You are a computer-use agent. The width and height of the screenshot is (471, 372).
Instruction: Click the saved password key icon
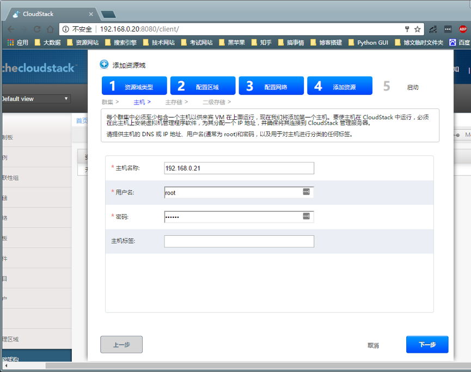click(407, 29)
